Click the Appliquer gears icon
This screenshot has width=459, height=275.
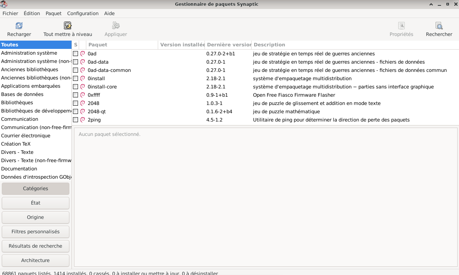[116, 26]
